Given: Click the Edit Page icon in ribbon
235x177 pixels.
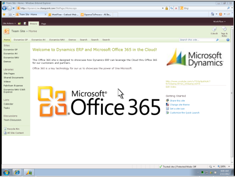Looking at the screenshot, I should [x=25, y=23].
